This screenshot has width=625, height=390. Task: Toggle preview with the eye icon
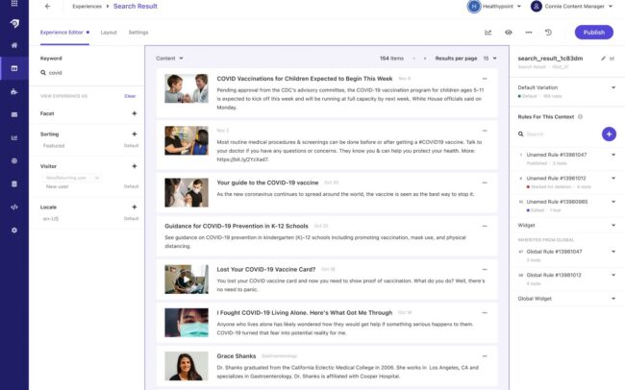click(x=508, y=33)
